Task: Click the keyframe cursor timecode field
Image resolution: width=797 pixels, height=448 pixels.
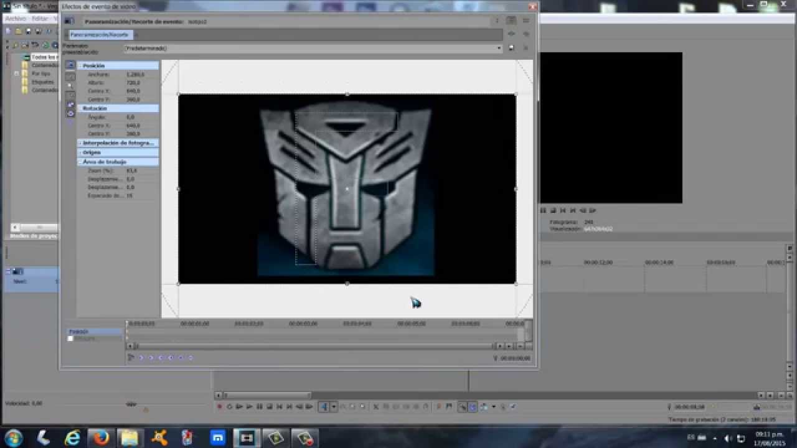Action: pyautogui.click(x=515, y=358)
